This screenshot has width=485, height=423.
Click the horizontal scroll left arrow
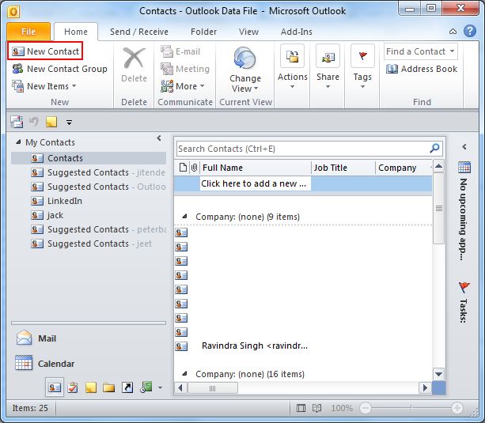coord(181,387)
